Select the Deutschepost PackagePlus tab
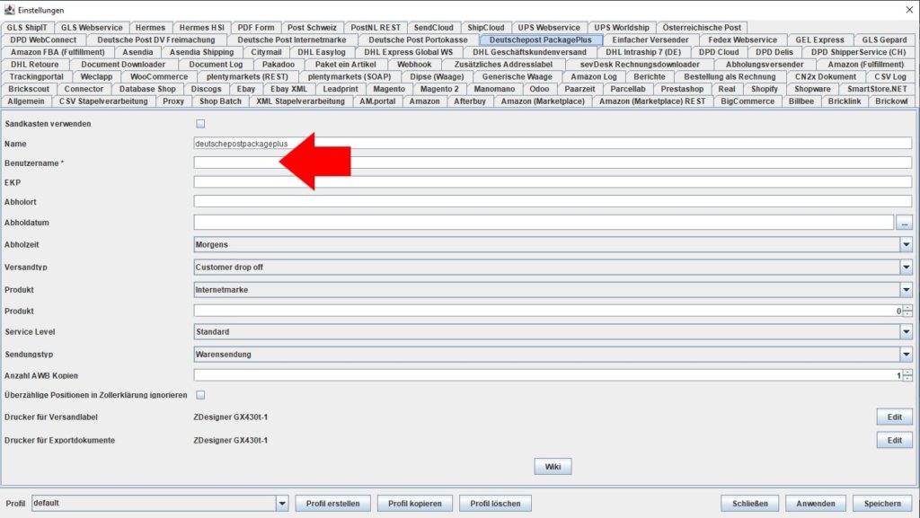This screenshot has width=920, height=518. (540, 40)
